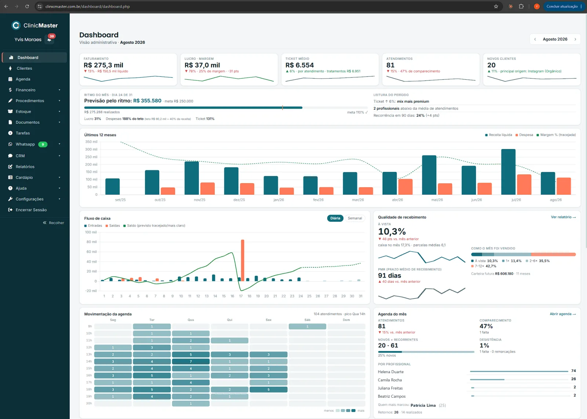The width and height of the screenshot is (587, 419).
Task: Click Qua 14h heatmap cell showing 7
Action: point(191,362)
